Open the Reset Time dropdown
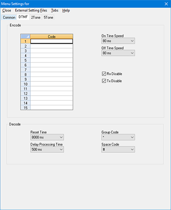 point(47,137)
